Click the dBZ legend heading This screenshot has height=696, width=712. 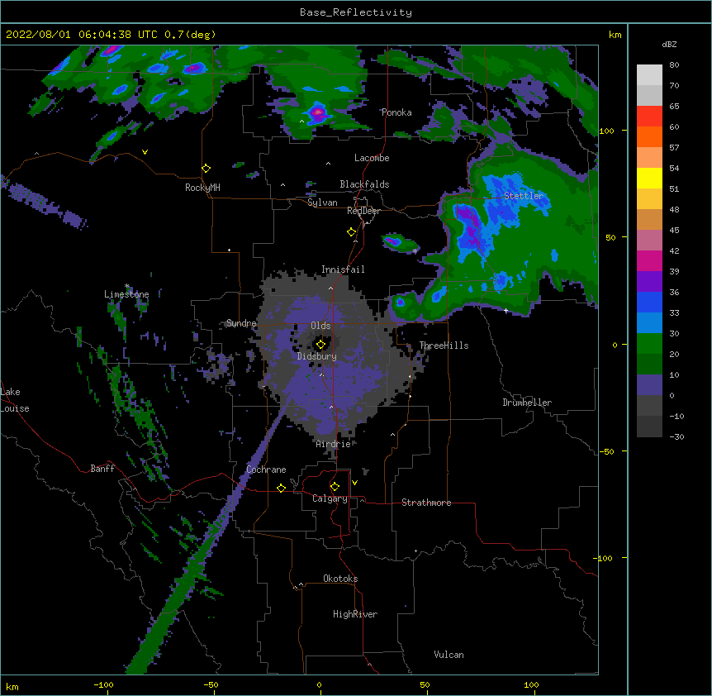[669, 45]
